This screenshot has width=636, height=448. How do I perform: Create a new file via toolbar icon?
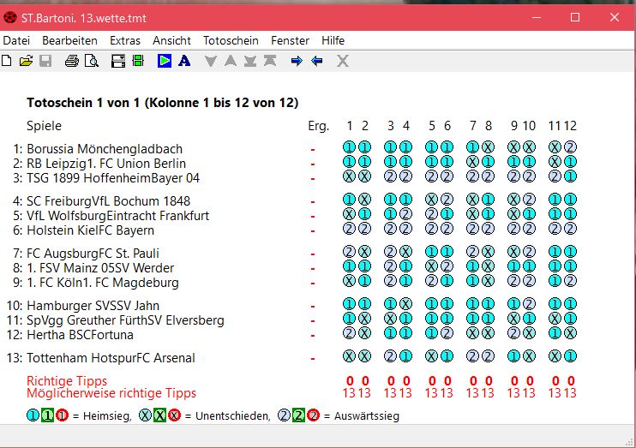tap(7, 61)
